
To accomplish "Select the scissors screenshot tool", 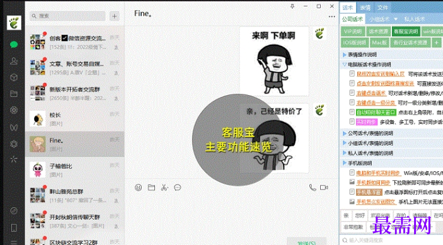I will coord(164,188).
